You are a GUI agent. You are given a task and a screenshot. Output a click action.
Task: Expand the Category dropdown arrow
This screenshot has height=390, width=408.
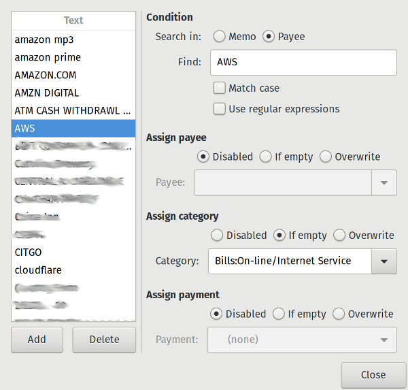(x=384, y=261)
